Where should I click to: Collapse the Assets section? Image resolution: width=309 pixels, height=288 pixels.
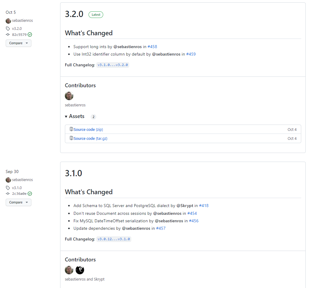[75, 116]
